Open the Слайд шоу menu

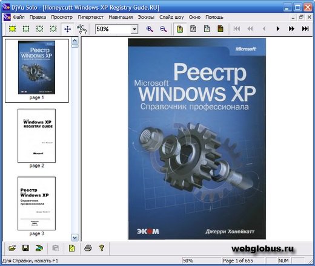tap(171, 17)
